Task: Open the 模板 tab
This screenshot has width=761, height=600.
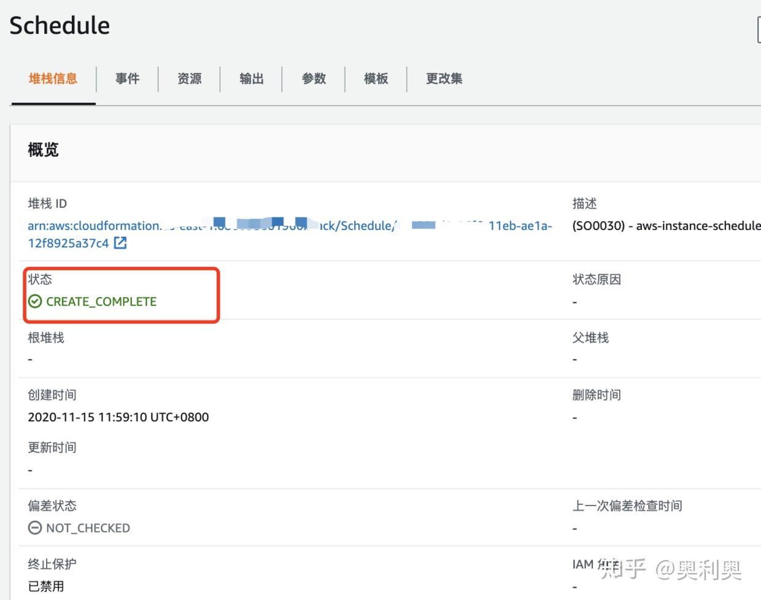Action: [375, 79]
